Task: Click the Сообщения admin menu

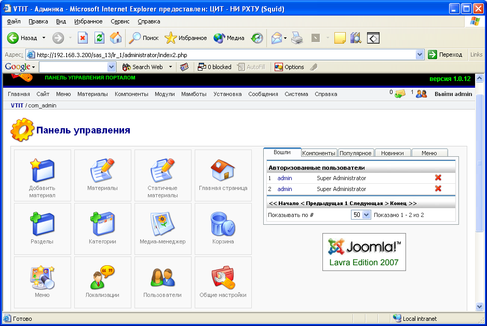Action: point(263,94)
